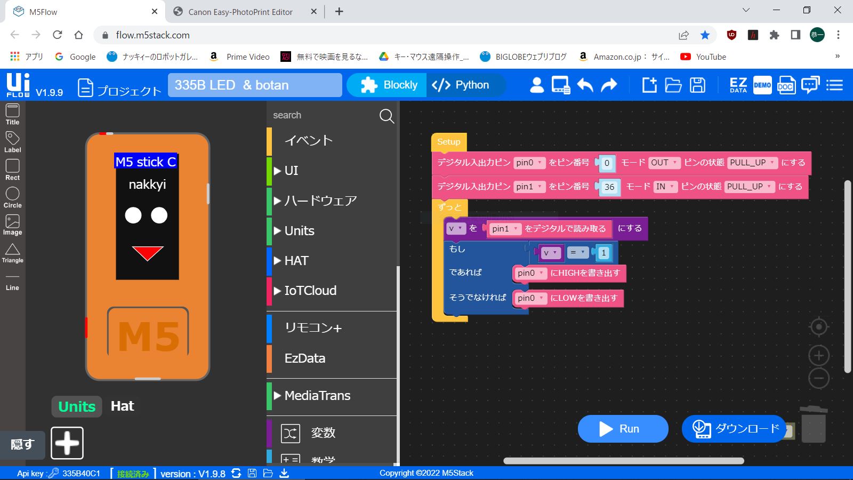Click the save floppy disk icon
Screen dimensions: 853x480
(x=697, y=85)
